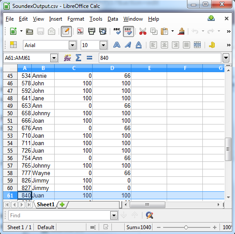The image size is (235, 234).
Task: Open Print Preview
Action: (x=103, y=31)
